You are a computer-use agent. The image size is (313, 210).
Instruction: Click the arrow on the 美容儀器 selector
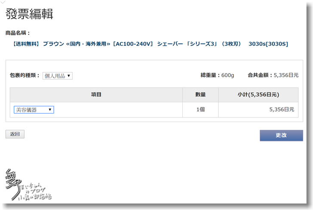click(50, 110)
